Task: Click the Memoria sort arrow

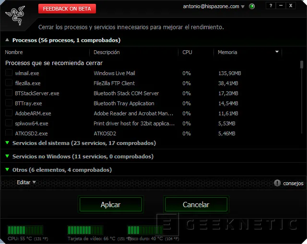Action: (x=277, y=52)
